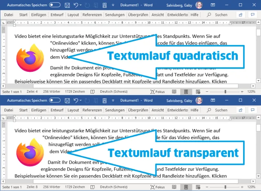This screenshot has width=261, height=191.
Task: Switch to Web Layout view in bottom window
Action: [x=198, y=187]
